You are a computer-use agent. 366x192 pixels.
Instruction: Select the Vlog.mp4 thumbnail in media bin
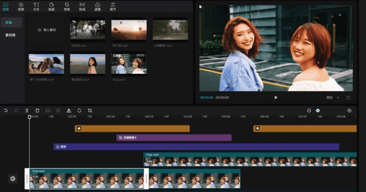pos(129,64)
